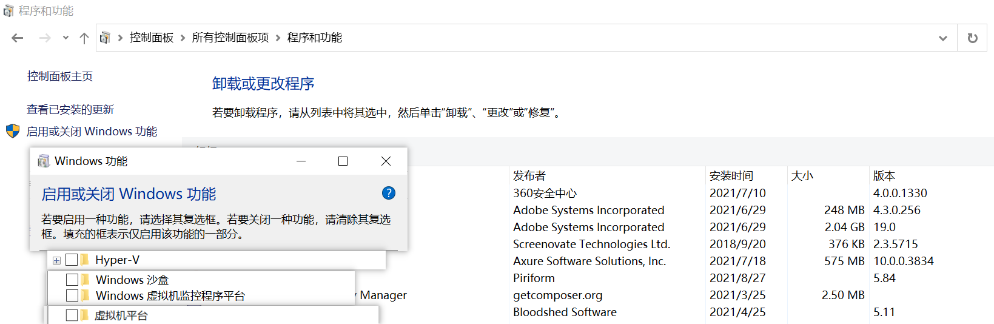Viewport: 994px width, 324px height.
Task: Click the control panel icon in address bar
Action: click(105, 38)
